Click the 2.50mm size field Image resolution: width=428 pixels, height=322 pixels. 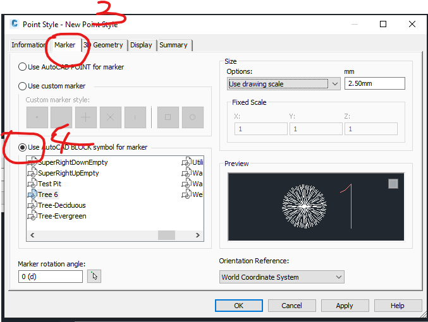pos(374,83)
